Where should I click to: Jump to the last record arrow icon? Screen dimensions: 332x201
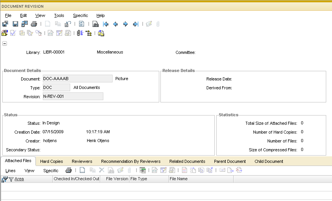tap(135, 24)
